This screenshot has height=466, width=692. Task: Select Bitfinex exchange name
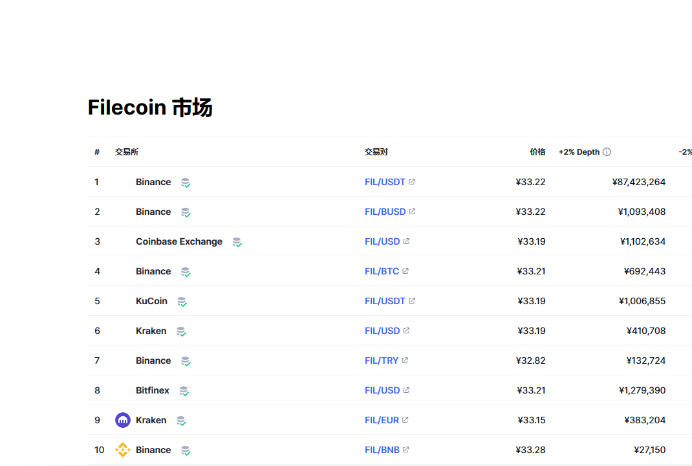point(152,390)
